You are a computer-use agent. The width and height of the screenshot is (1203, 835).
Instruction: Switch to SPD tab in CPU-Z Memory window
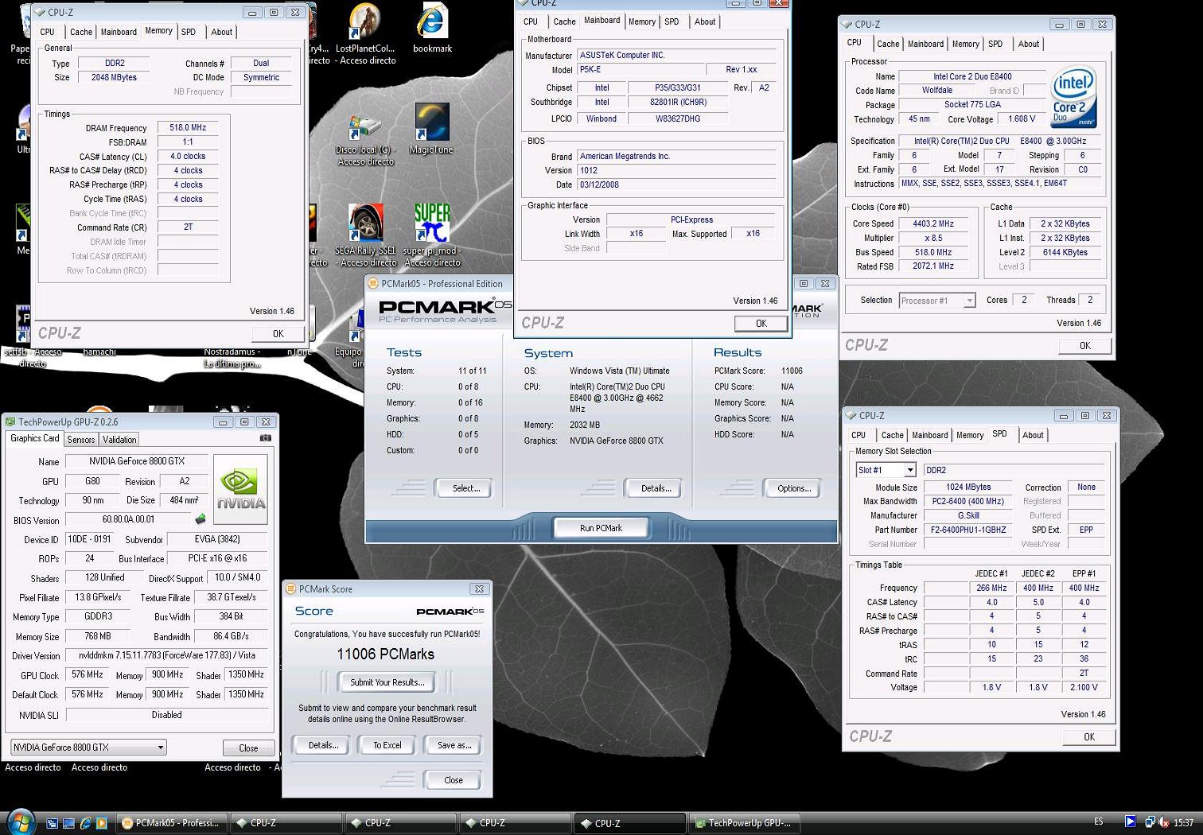(x=189, y=32)
